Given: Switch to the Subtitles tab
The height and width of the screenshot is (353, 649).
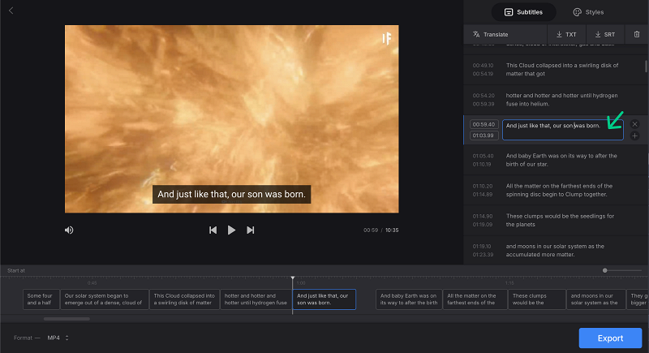Looking at the screenshot, I should 523,12.
